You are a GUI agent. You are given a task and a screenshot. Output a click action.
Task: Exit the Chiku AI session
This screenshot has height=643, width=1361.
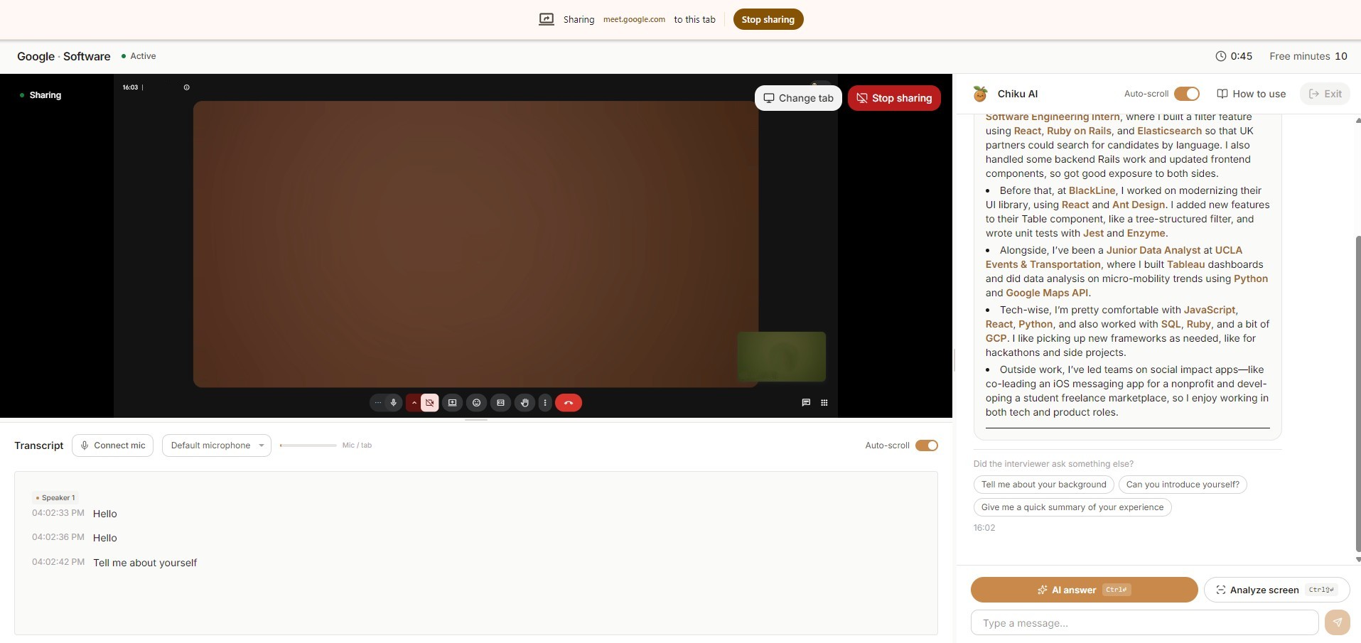coord(1325,94)
